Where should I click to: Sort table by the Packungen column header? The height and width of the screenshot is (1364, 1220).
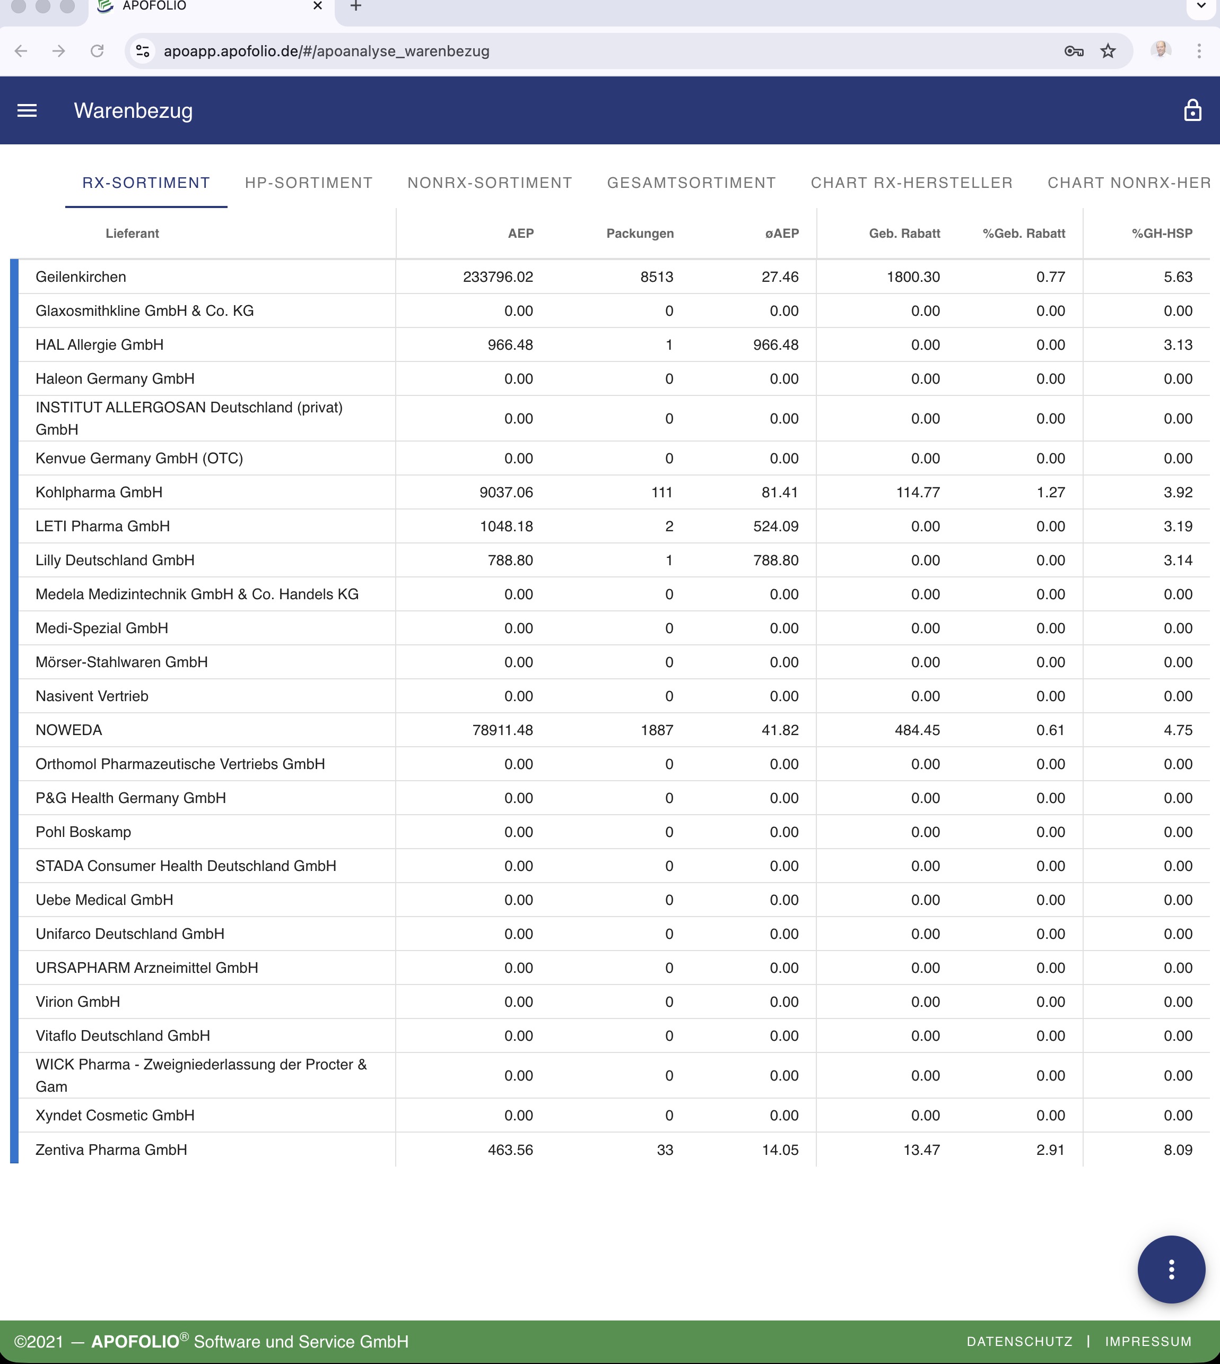[x=640, y=234]
